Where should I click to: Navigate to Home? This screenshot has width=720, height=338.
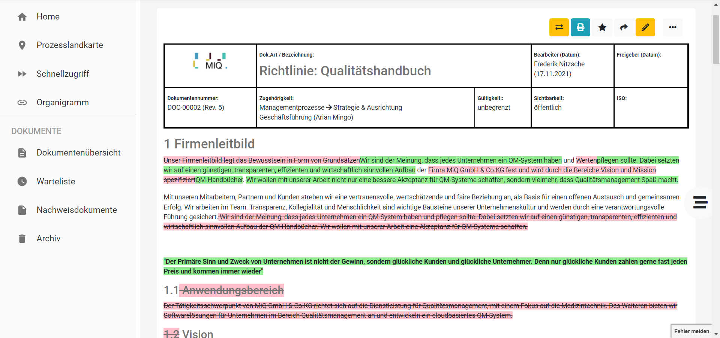(x=22, y=16)
